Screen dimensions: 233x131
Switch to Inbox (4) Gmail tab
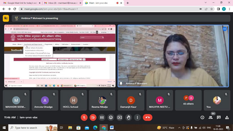pos(63,3)
